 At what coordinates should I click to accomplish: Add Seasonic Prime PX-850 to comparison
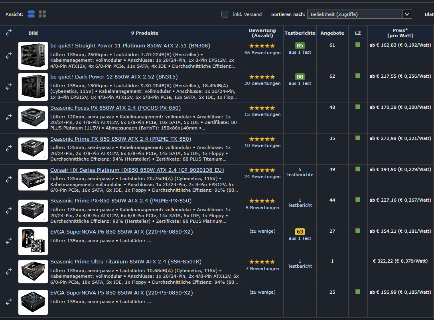pyautogui.click(x=9, y=210)
